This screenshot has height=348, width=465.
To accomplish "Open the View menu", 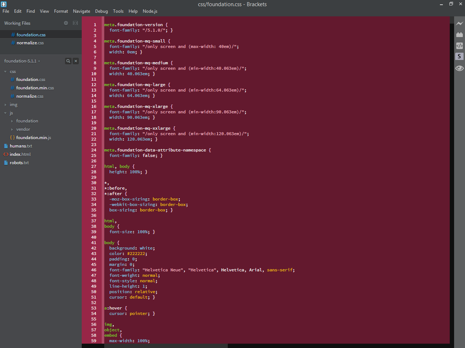I will tap(44, 11).
